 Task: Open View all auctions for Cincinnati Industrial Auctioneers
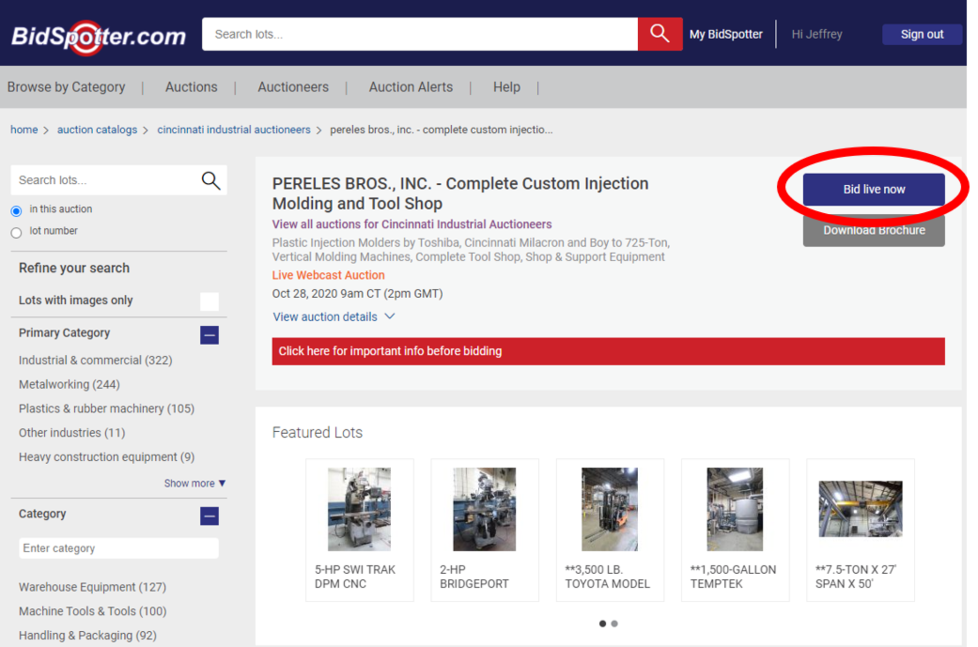pos(412,224)
